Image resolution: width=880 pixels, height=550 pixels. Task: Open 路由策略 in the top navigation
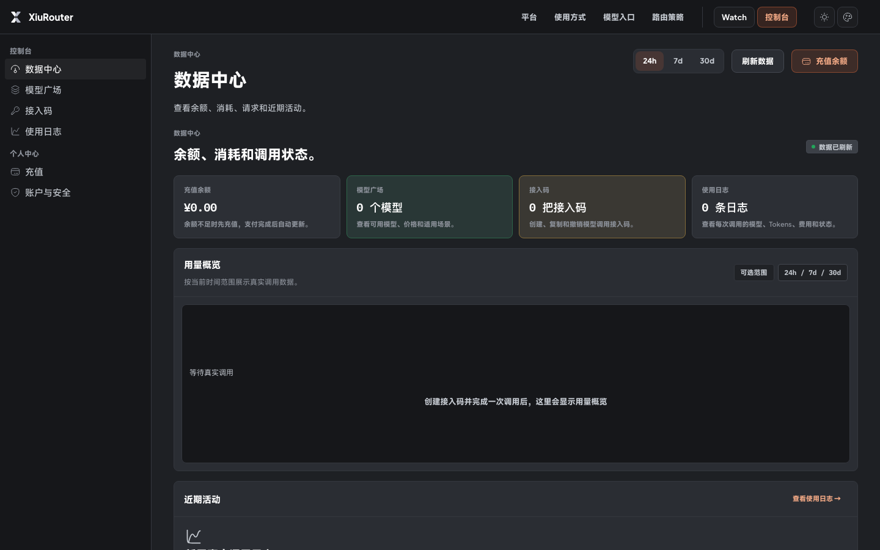coord(668,17)
